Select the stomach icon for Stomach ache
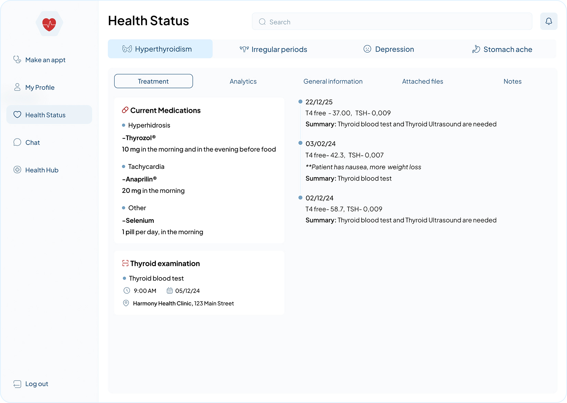Image resolution: width=567 pixels, height=403 pixels. coord(476,49)
